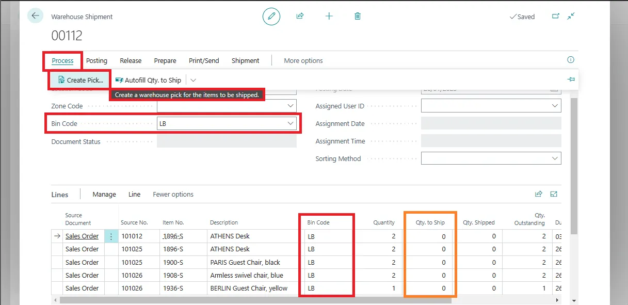Click the Assignment Date field
Viewport: 628px width, 305px height.
tap(491, 123)
